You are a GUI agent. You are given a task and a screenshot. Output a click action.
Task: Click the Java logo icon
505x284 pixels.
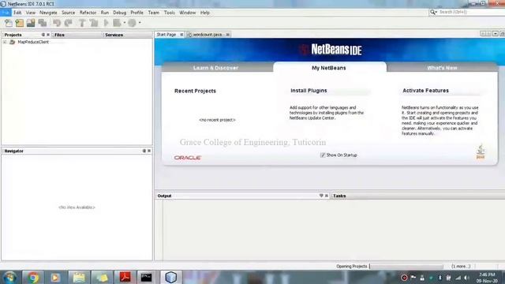481,151
